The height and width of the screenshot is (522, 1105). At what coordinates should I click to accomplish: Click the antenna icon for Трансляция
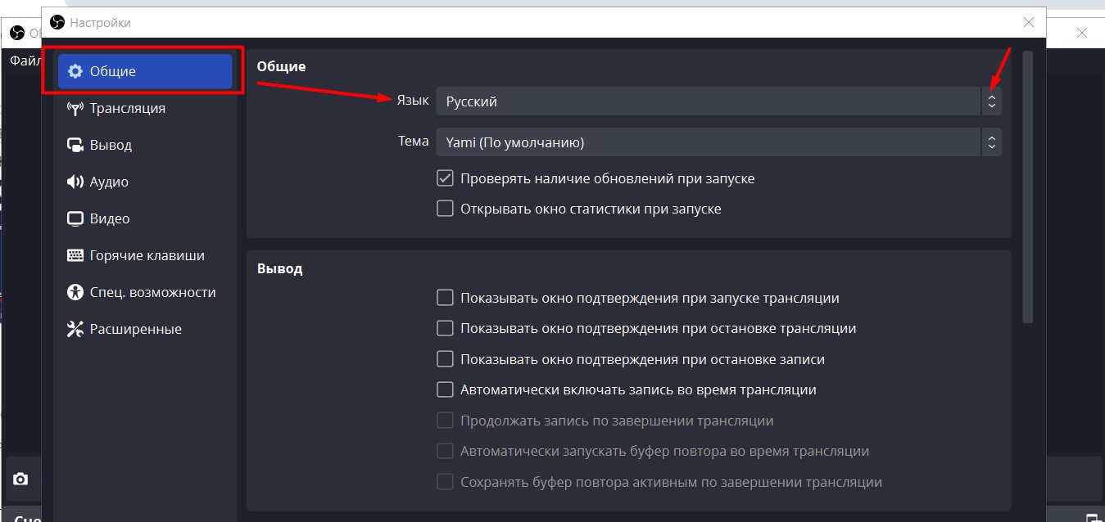point(75,108)
